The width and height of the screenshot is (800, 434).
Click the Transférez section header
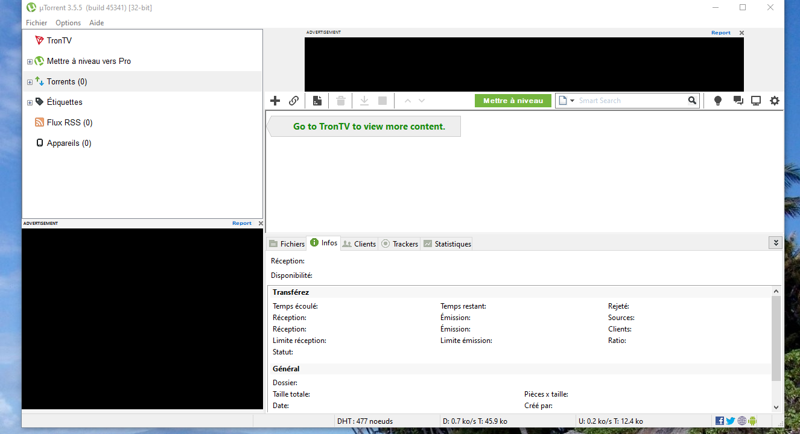click(x=291, y=292)
